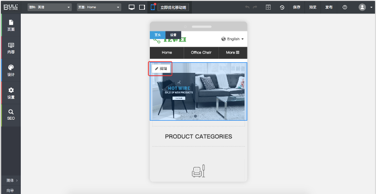Expand the 语种 language dropdown
This screenshot has height=194, width=376.
[49, 7]
